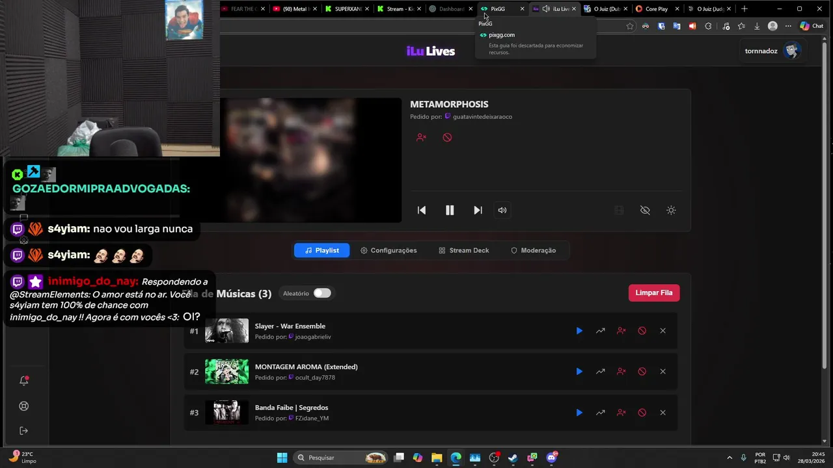Viewport: 833px width, 468px height.
Task: Toggle video visibility eye-slash icon
Action: (x=645, y=210)
